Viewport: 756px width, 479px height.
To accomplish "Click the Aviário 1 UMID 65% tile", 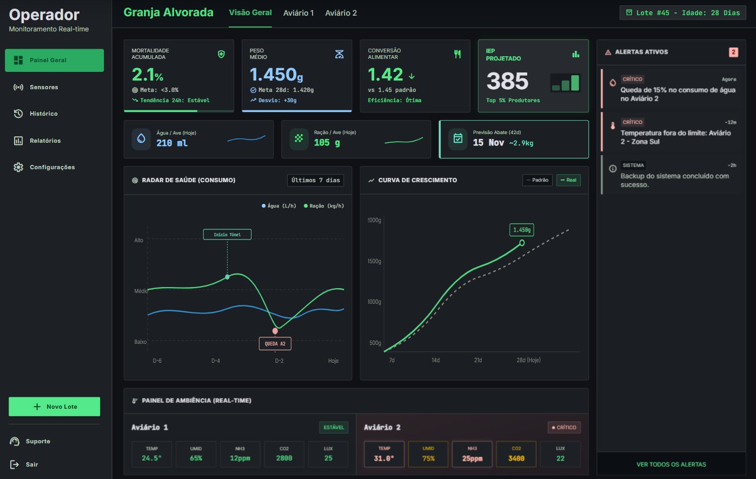I will (196, 454).
